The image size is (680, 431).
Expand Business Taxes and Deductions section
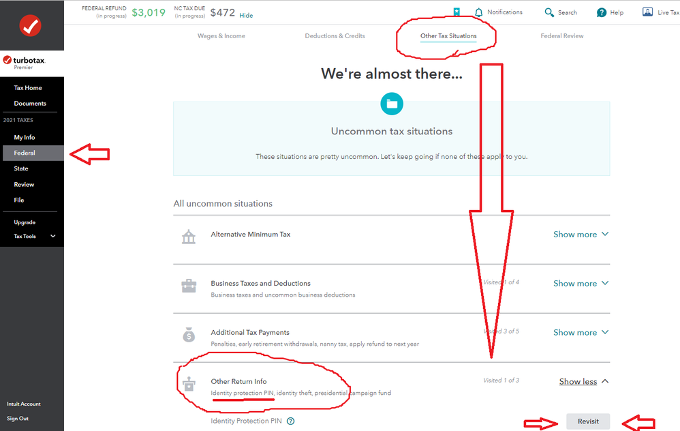581,284
